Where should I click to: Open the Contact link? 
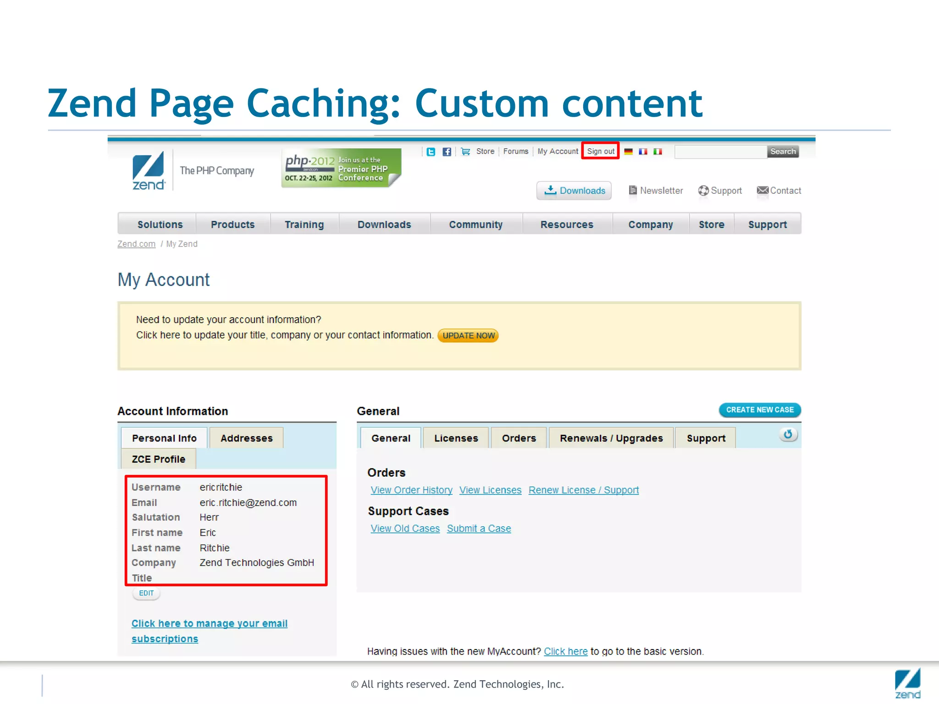point(785,191)
